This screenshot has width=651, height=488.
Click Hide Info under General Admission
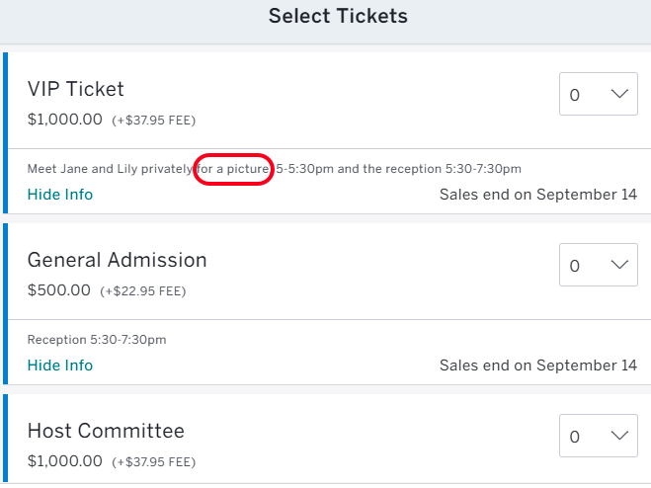click(60, 366)
